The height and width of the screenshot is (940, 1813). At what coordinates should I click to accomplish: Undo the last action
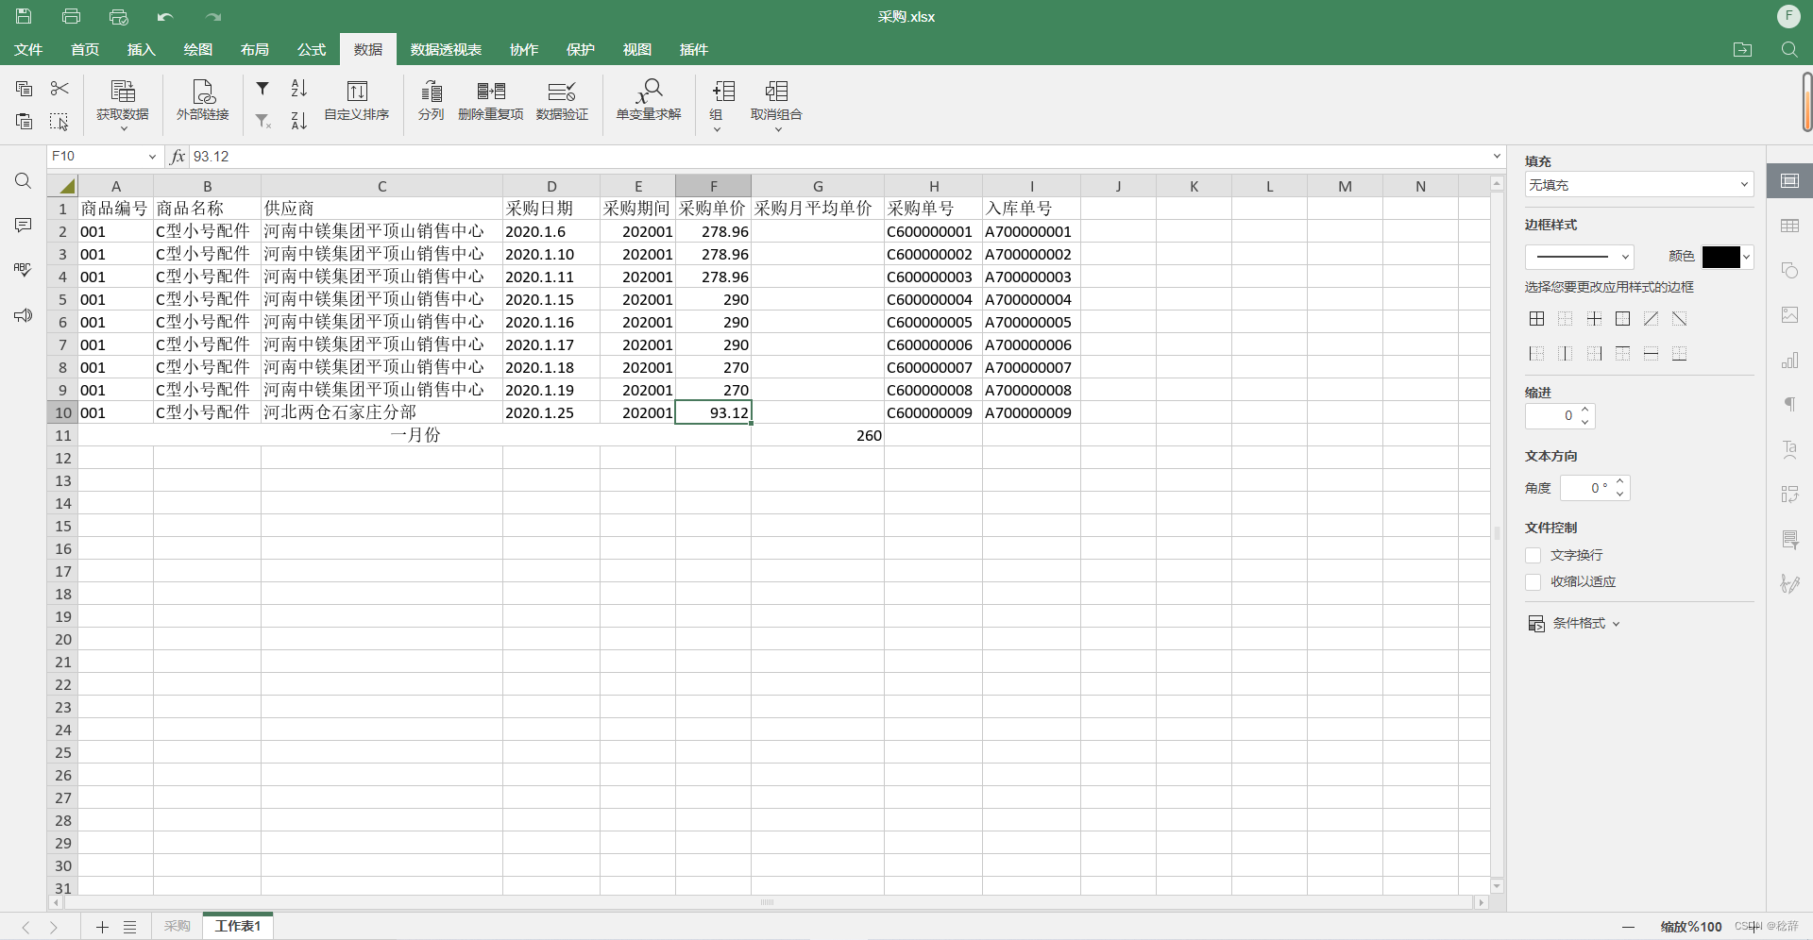click(165, 16)
